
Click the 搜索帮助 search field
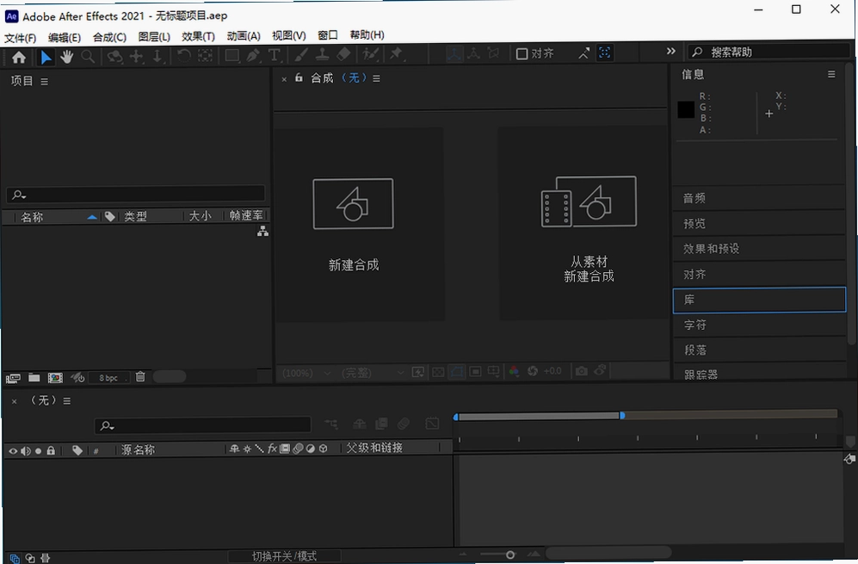tap(768, 52)
